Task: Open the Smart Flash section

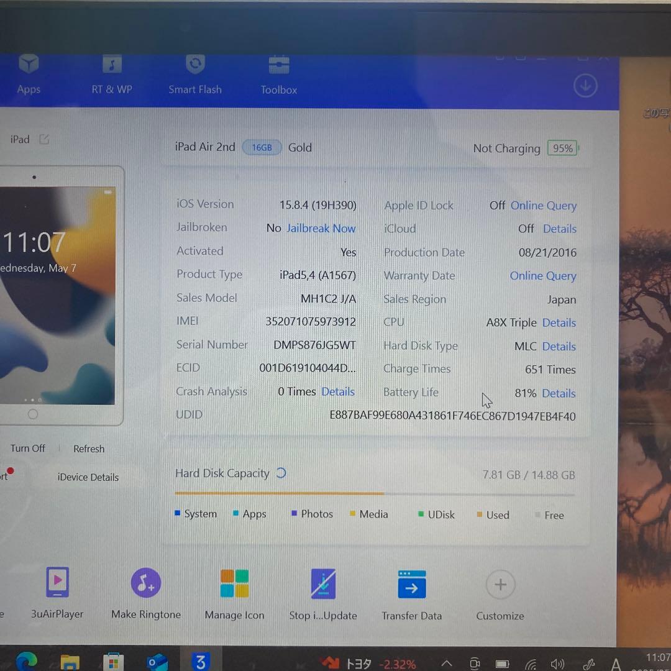Action: click(195, 75)
